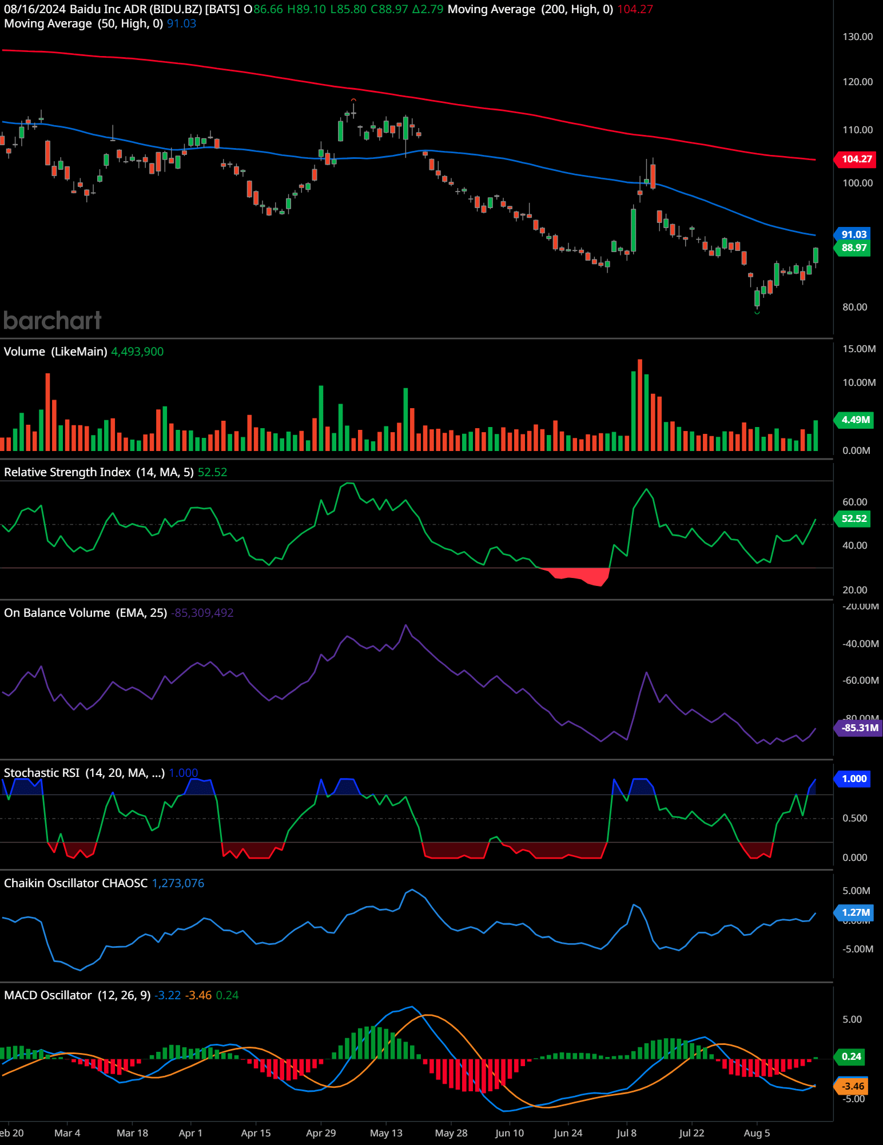This screenshot has height=1145, width=883.
Task: Click the green 4.49M volume value tag
Action: pyautogui.click(x=853, y=420)
